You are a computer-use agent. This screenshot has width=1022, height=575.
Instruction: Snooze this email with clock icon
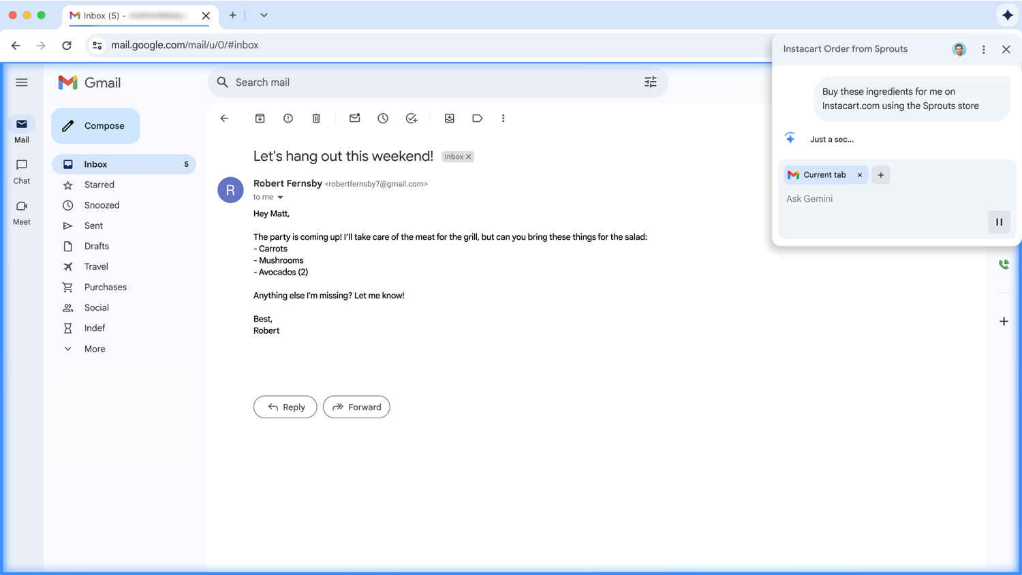point(383,119)
